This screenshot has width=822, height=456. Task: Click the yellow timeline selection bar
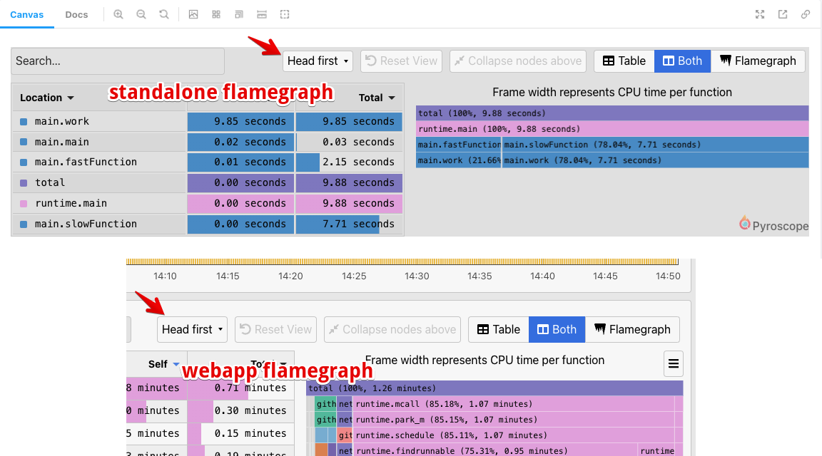pos(402,261)
